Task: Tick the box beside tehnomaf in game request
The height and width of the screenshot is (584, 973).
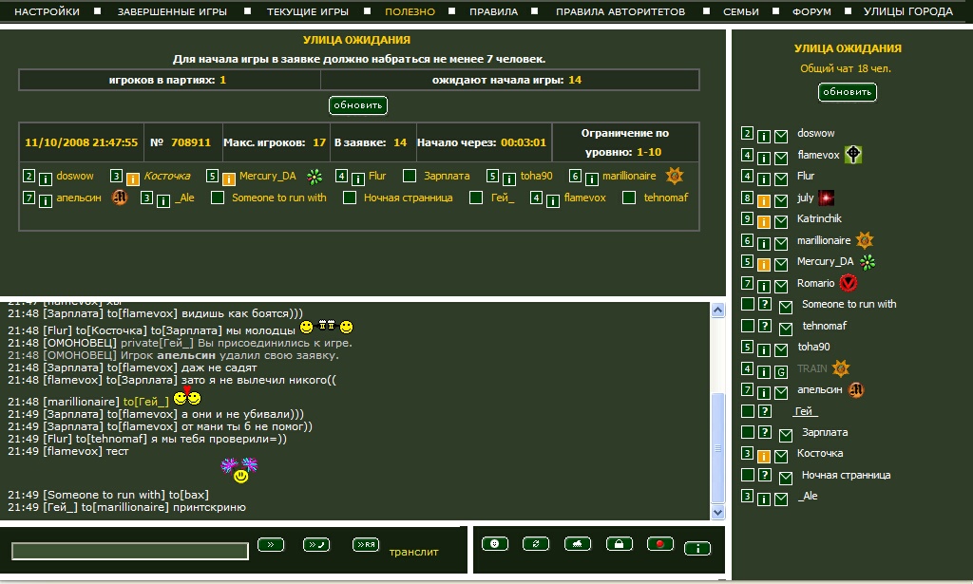Action: click(x=629, y=198)
